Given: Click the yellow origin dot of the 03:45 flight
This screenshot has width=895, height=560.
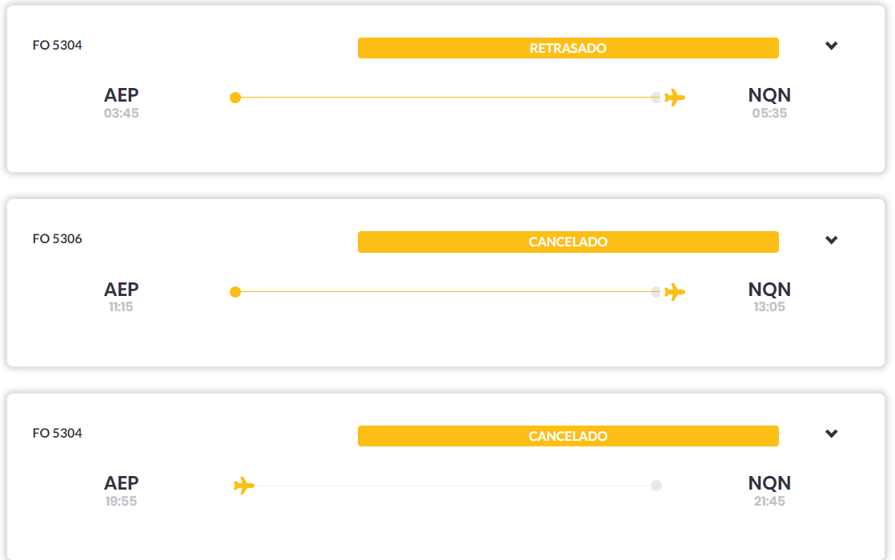Looking at the screenshot, I should tap(235, 98).
